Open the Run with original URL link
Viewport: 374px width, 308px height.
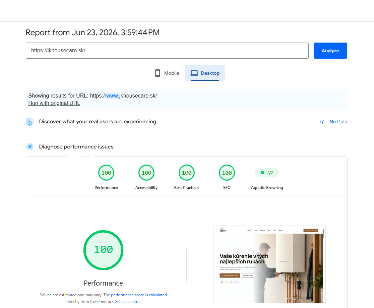click(x=54, y=103)
